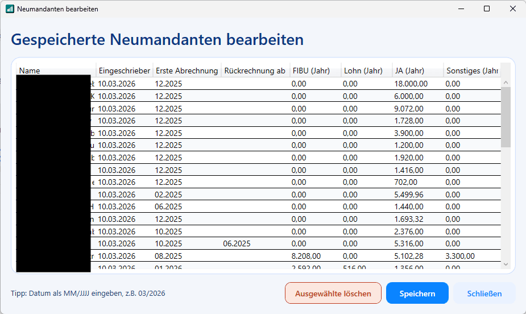The width and height of the screenshot is (526, 314).
Task: Click the Eingeschrieben column header
Action: coord(125,71)
